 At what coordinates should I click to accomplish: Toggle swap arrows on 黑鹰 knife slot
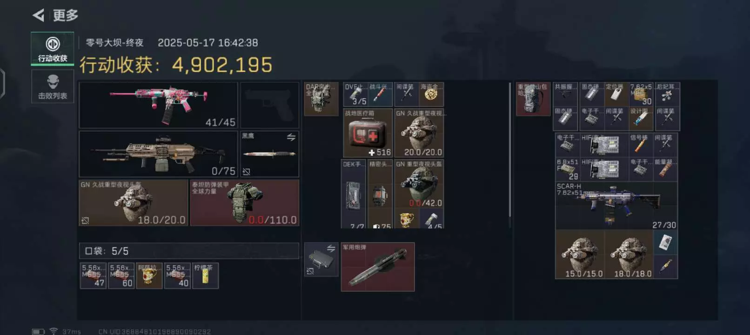click(x=291, y=137)
